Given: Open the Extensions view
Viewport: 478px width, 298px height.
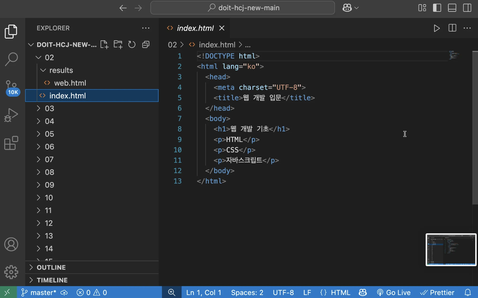Looking at the screenshot, I should coord(11,143).
